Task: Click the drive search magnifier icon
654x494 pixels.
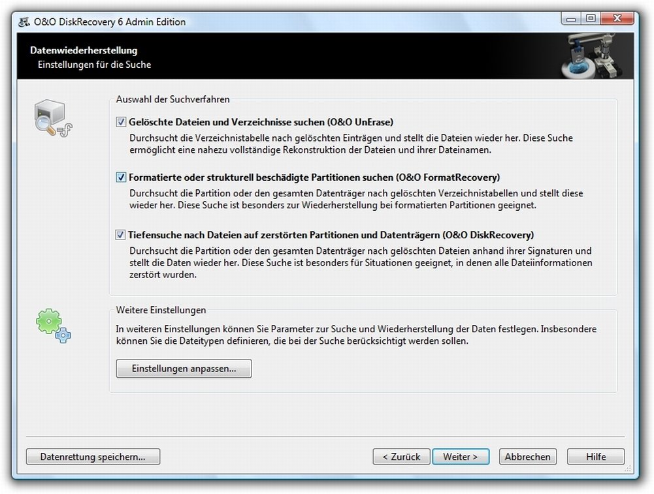Action: click(53, 118)
